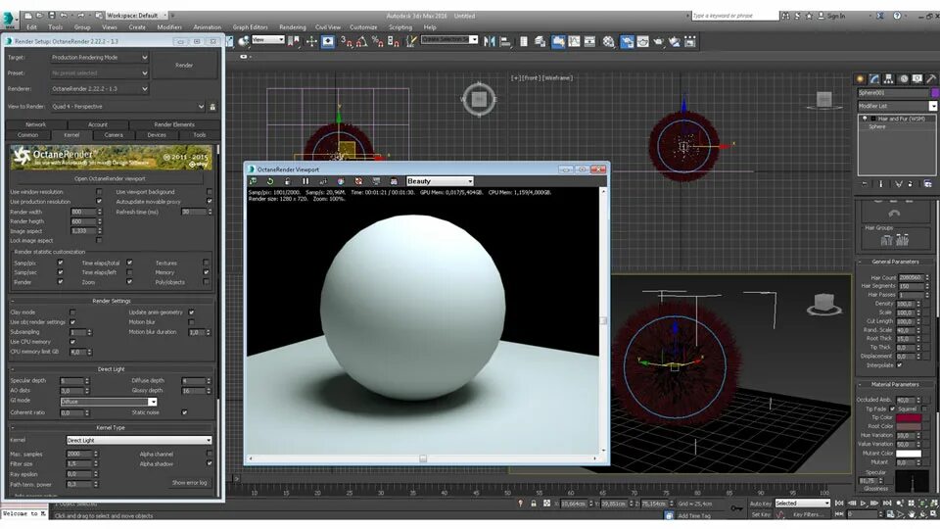Open the Utilities wrench tab
The height and width of the screenshot is (529, 940).
click(x=931, y=78)
